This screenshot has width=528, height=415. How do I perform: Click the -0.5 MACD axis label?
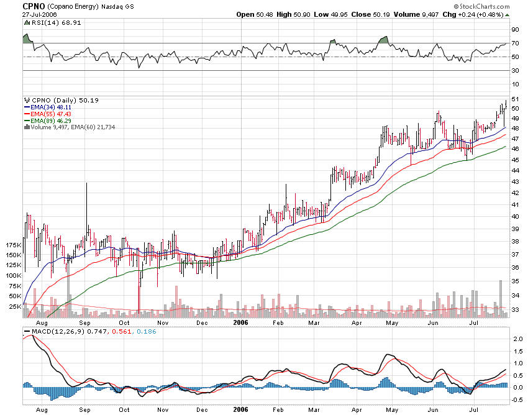point(517,400)
